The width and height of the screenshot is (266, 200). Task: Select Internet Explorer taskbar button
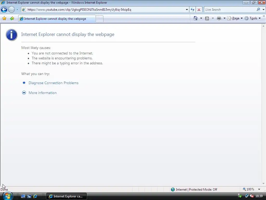tap(66, 196)
